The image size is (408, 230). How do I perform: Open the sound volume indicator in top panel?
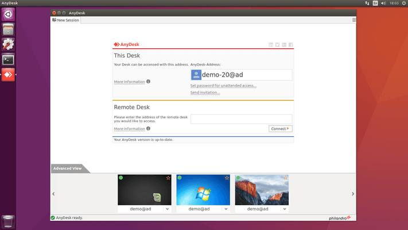pos(383,3)
